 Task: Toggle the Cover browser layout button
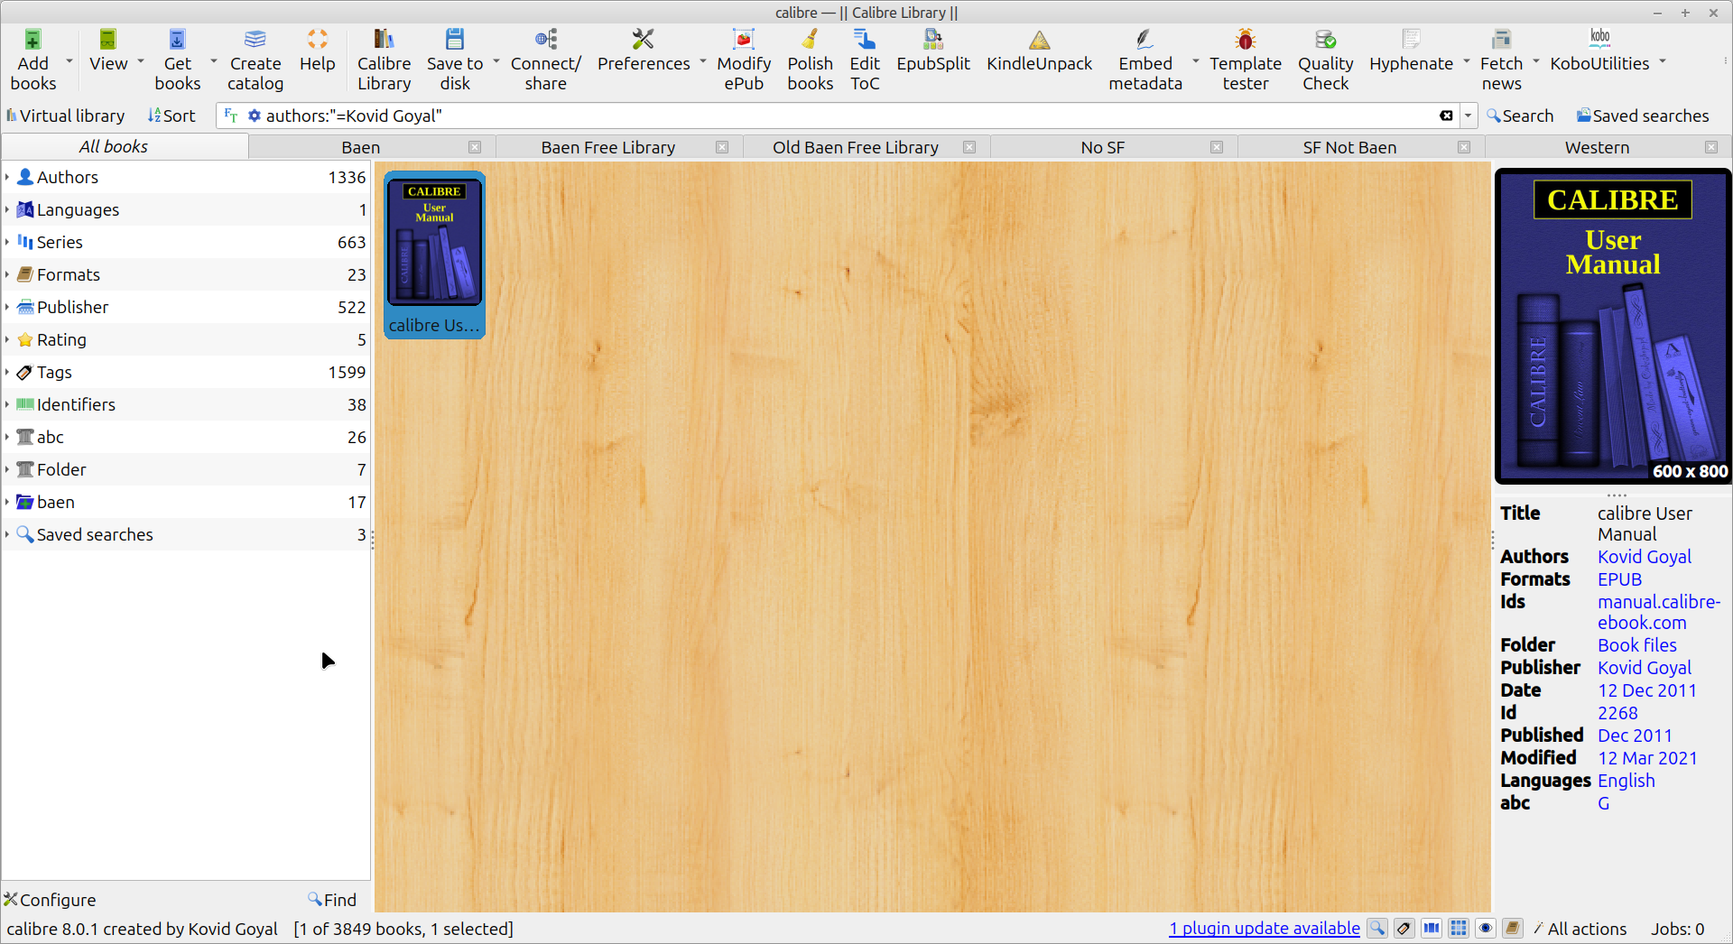pyautogui.click(x=1431, y=929)
